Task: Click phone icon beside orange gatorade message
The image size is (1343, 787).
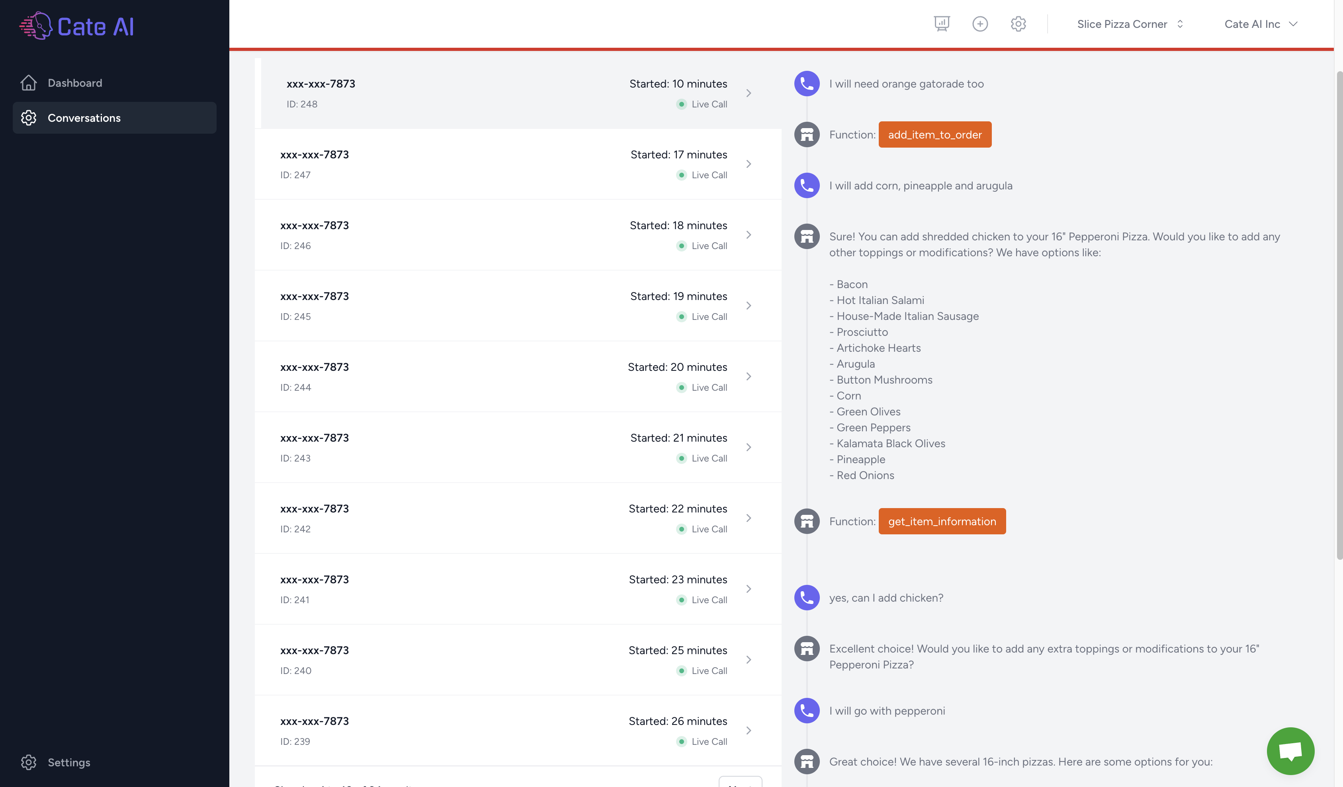Action: click(807, 84)
